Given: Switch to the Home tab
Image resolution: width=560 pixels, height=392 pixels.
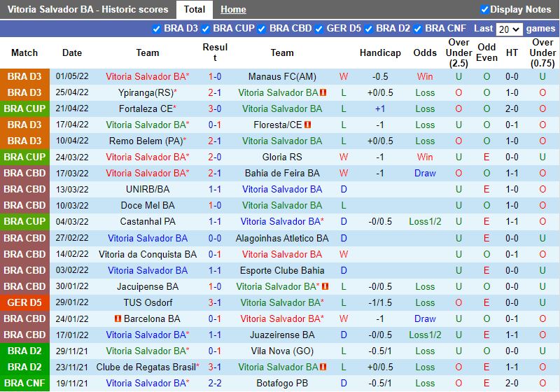Looking at the screenshot, I should (233, 10).
